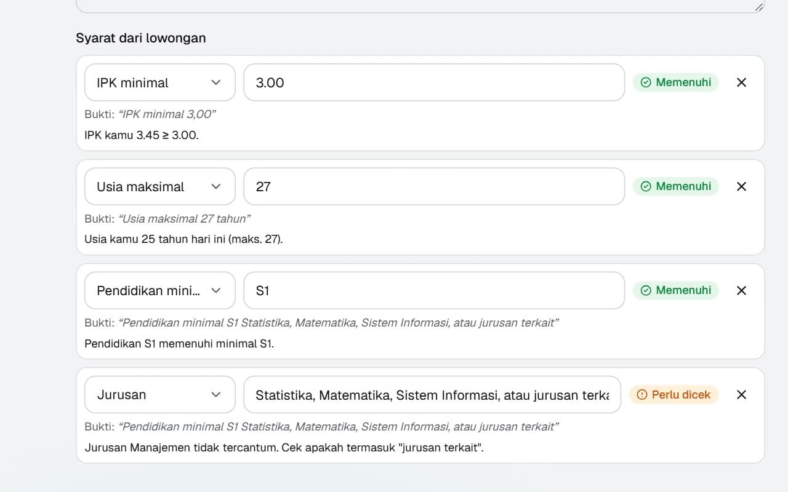
Task: Click the text "IPK kamu 3.45 ≥ 3.00."
Action: tap(142, 135)
